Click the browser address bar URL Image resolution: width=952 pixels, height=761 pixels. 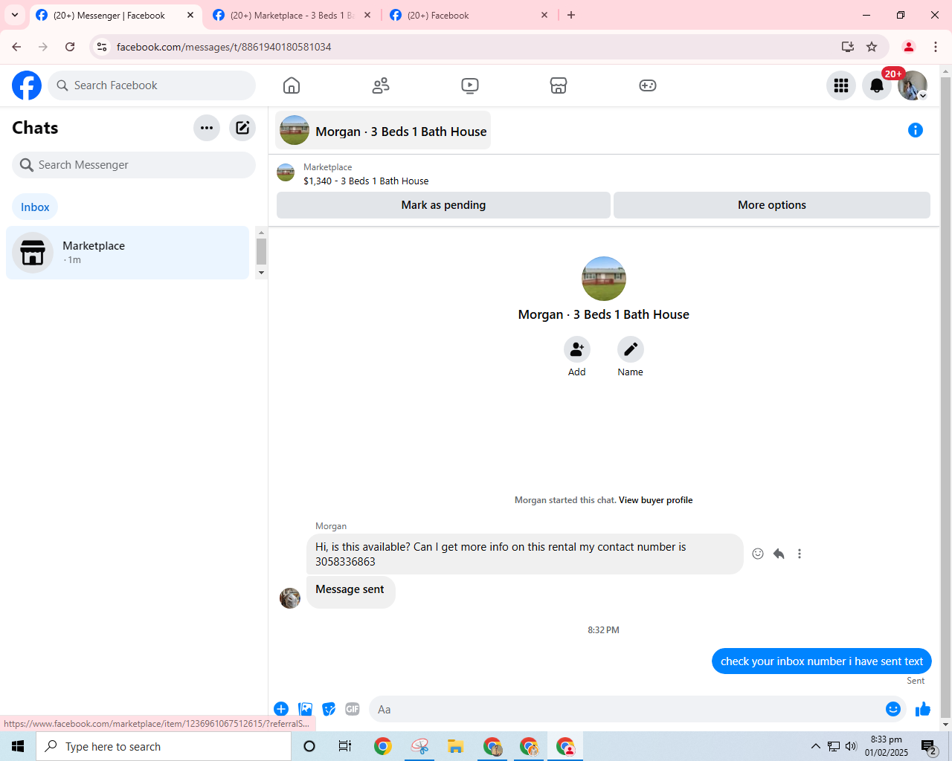coord(224,47)
